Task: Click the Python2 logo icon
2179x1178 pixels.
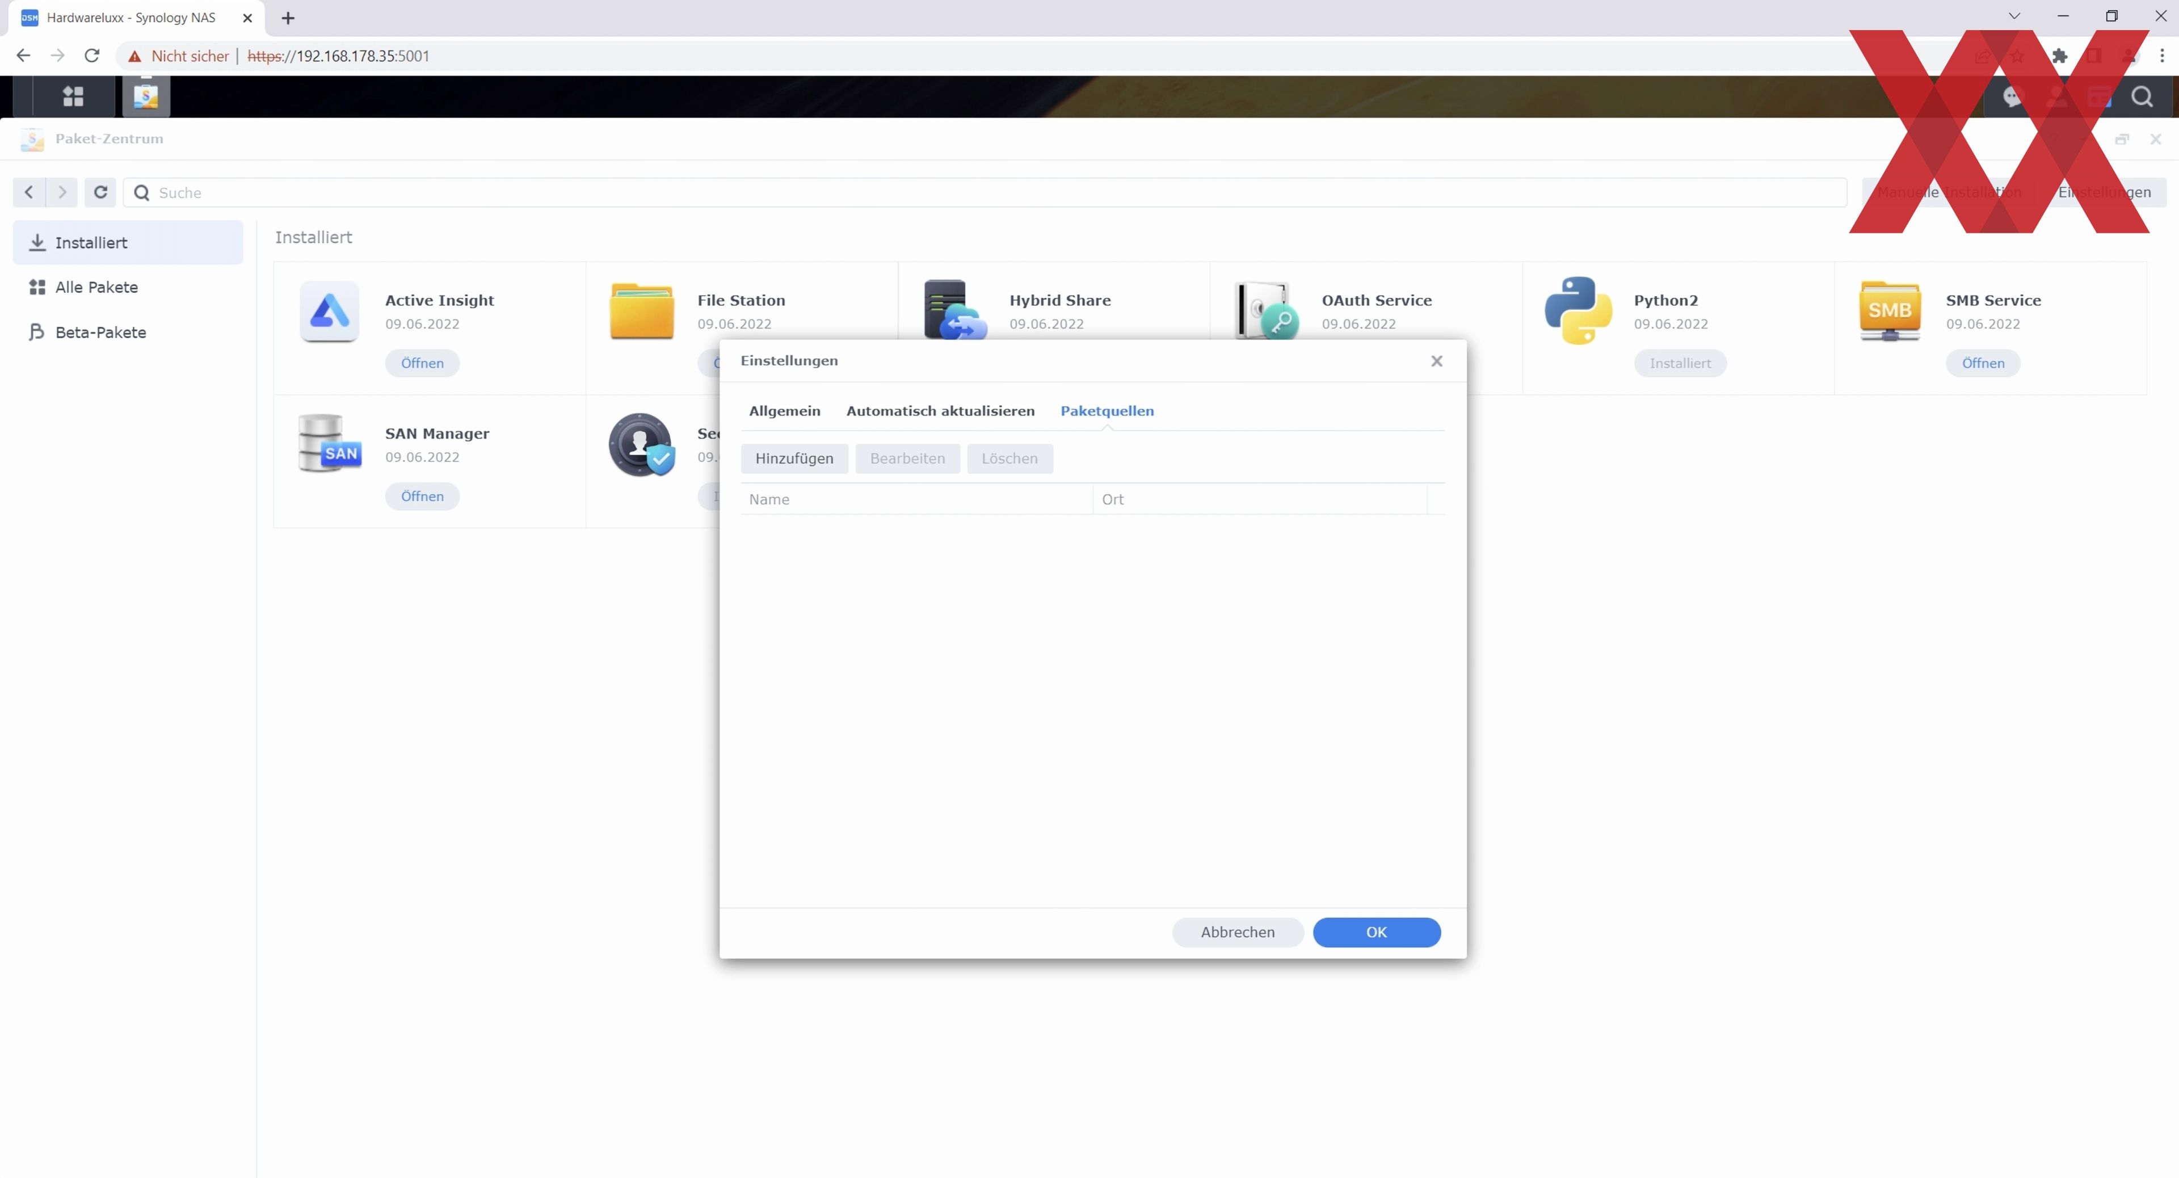Action: pyautogui.click(x=1579, y=310)
